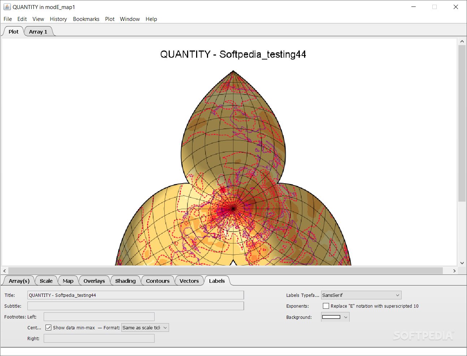Open the Scale settings tab
This screenshot has height=356, width=467.
[46, 281]
